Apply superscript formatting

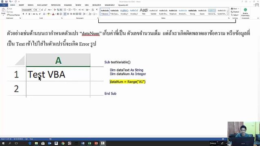pos(40,14)
